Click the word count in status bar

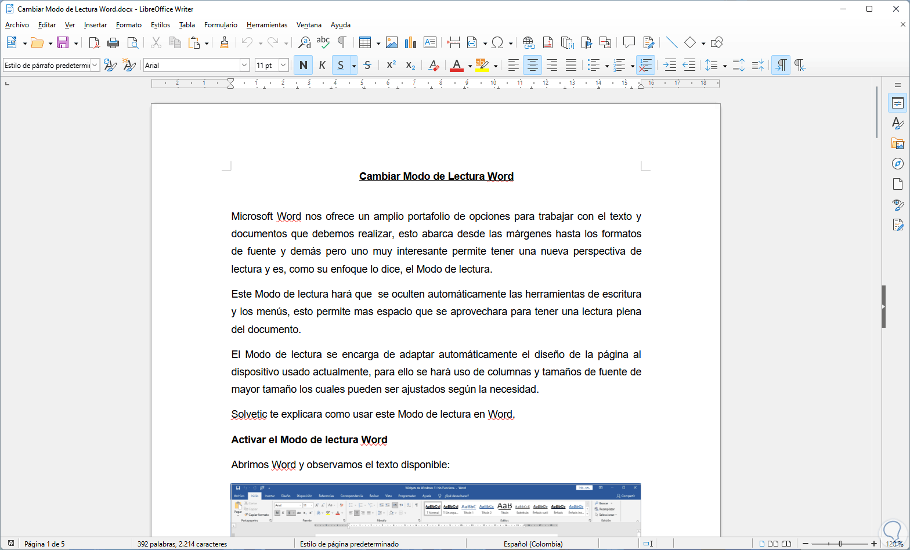point(182,544)
